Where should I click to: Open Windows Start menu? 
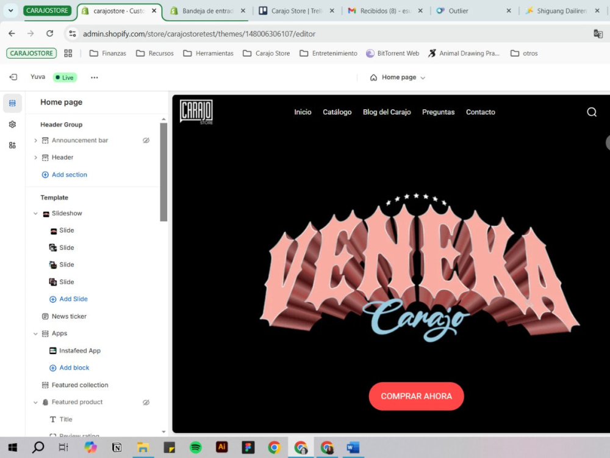pyautogui.click(x=12, y=447)
